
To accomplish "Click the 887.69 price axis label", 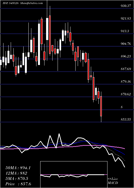I will [126, 69].
